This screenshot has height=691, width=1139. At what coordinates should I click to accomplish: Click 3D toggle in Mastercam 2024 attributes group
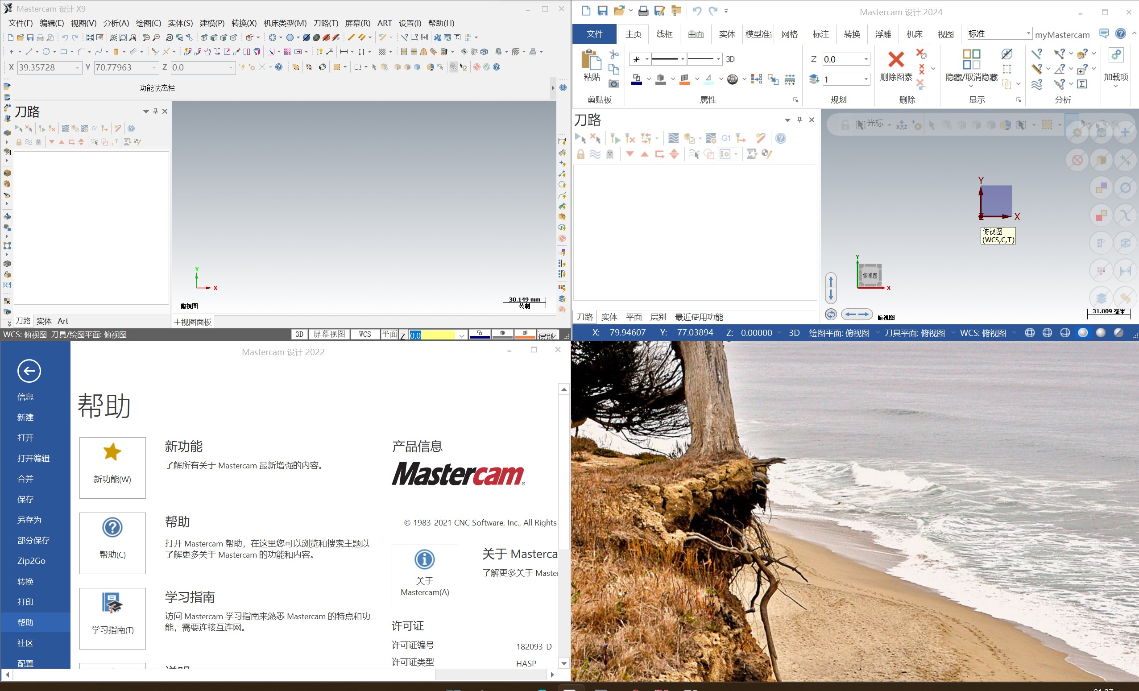pyautogui.click(x=730, y=59)
